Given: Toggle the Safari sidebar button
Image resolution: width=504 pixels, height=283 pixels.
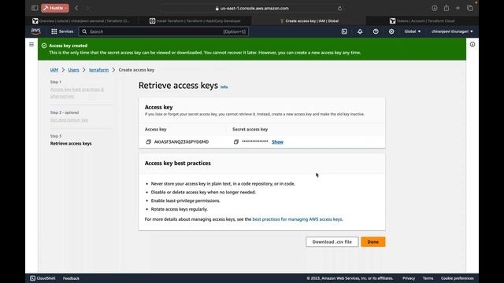Looking at the screenshot, I should pyautogui.click(x=35, y=8).
